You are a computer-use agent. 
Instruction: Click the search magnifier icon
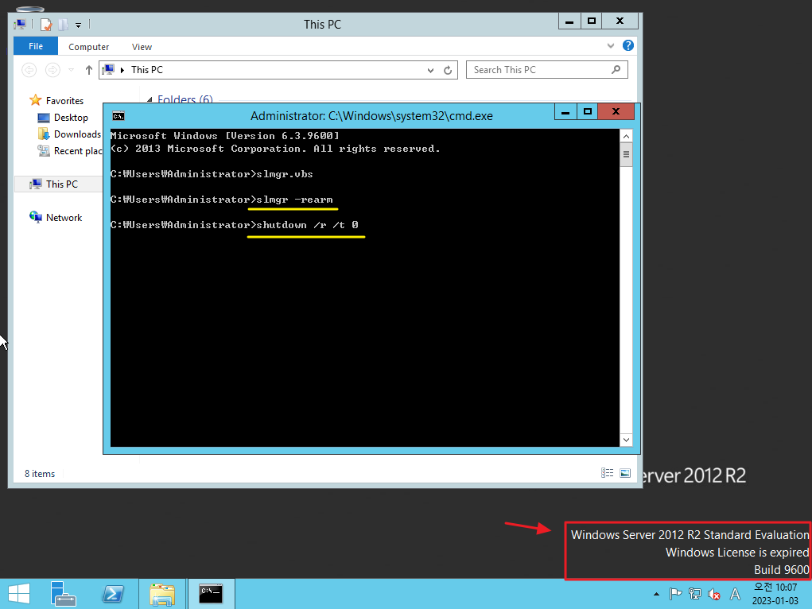[x=616, y=69]
